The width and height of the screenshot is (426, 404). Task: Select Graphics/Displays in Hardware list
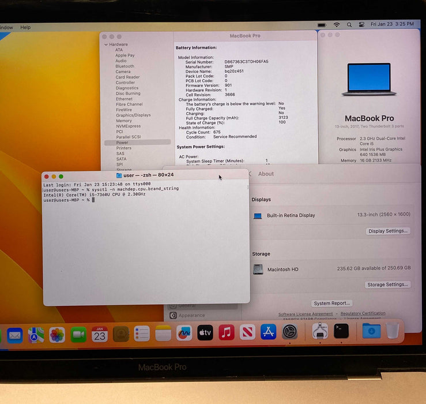[133, 115]
